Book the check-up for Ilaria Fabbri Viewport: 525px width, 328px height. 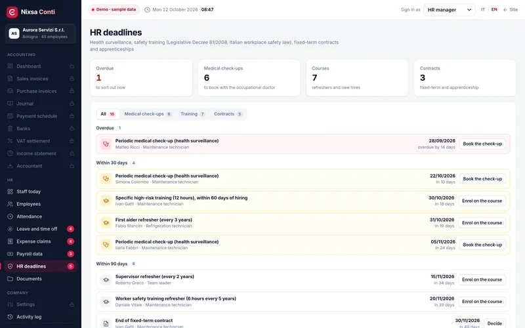[482, 245]
